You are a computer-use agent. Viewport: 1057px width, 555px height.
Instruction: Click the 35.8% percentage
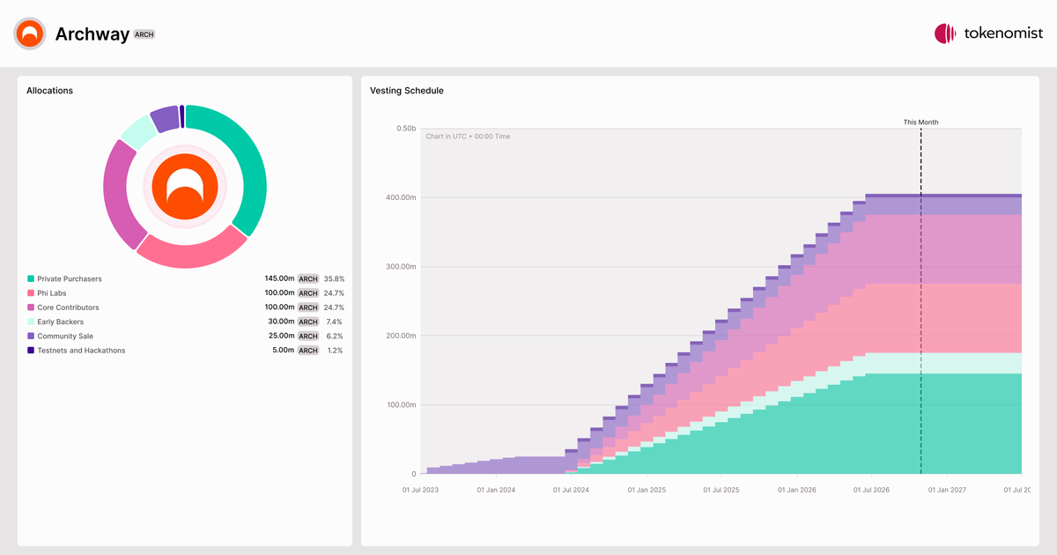coord(333,278)
